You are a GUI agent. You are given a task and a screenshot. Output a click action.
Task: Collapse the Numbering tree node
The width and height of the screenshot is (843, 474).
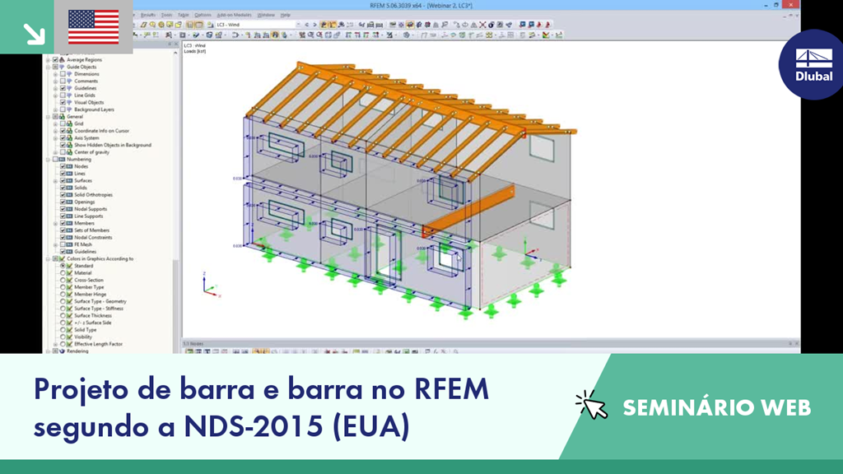click(x=49, y=159)
